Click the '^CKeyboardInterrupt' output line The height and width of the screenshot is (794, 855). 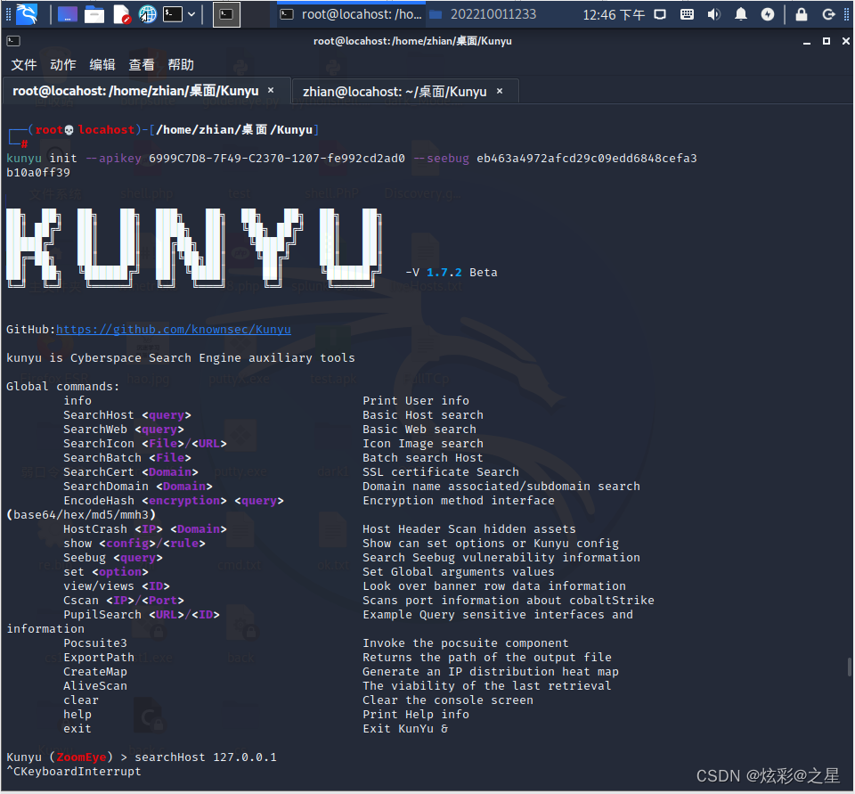click(x=74, y=771)
